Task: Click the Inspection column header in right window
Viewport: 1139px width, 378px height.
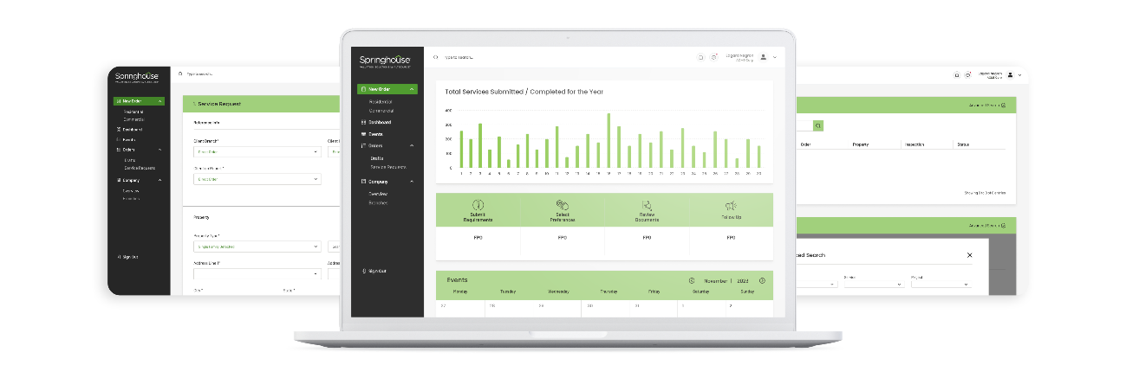Action: click(914, 144)
